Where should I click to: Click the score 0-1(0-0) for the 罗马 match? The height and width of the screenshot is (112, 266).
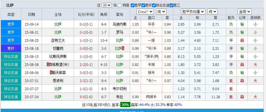click(x=86, y=33)
